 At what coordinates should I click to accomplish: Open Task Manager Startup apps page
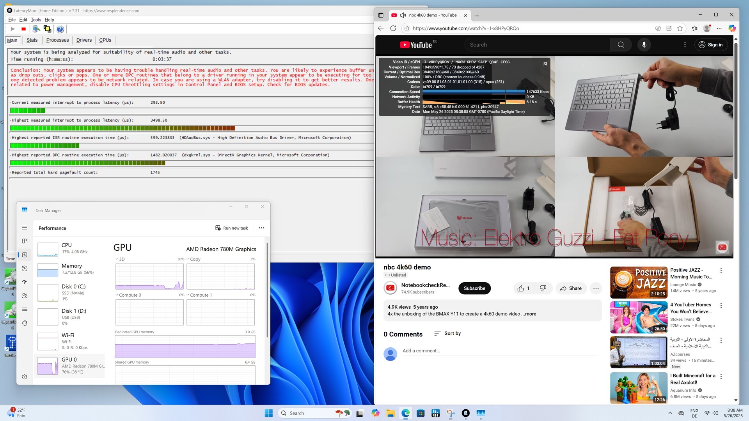coord(25,282)
